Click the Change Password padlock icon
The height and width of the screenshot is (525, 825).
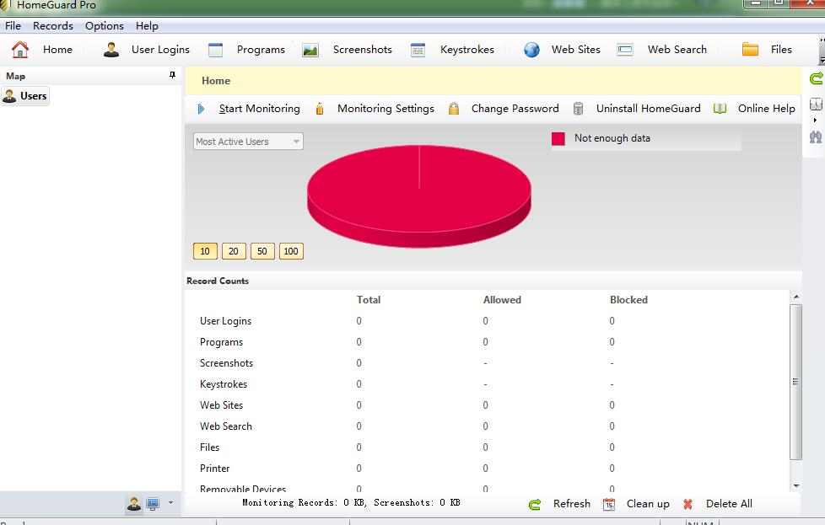[454, 109]
